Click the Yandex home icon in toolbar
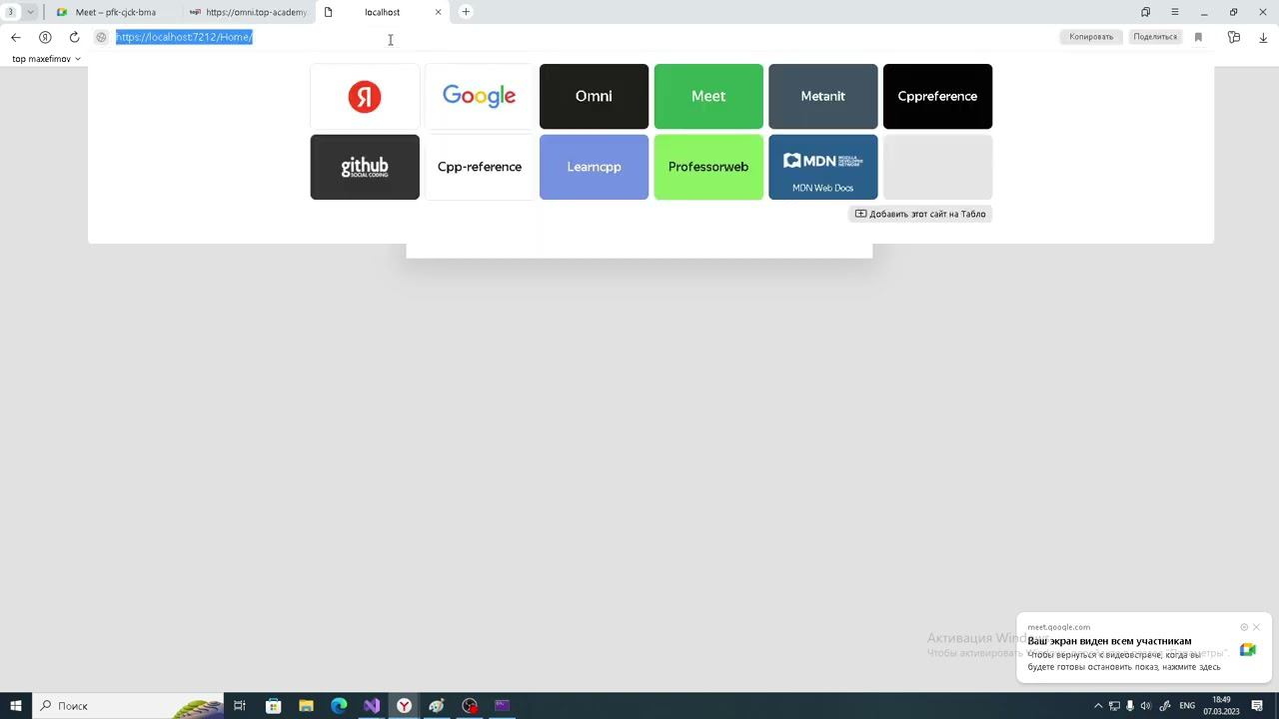1279x719 pixels. [x=45, y=37]
